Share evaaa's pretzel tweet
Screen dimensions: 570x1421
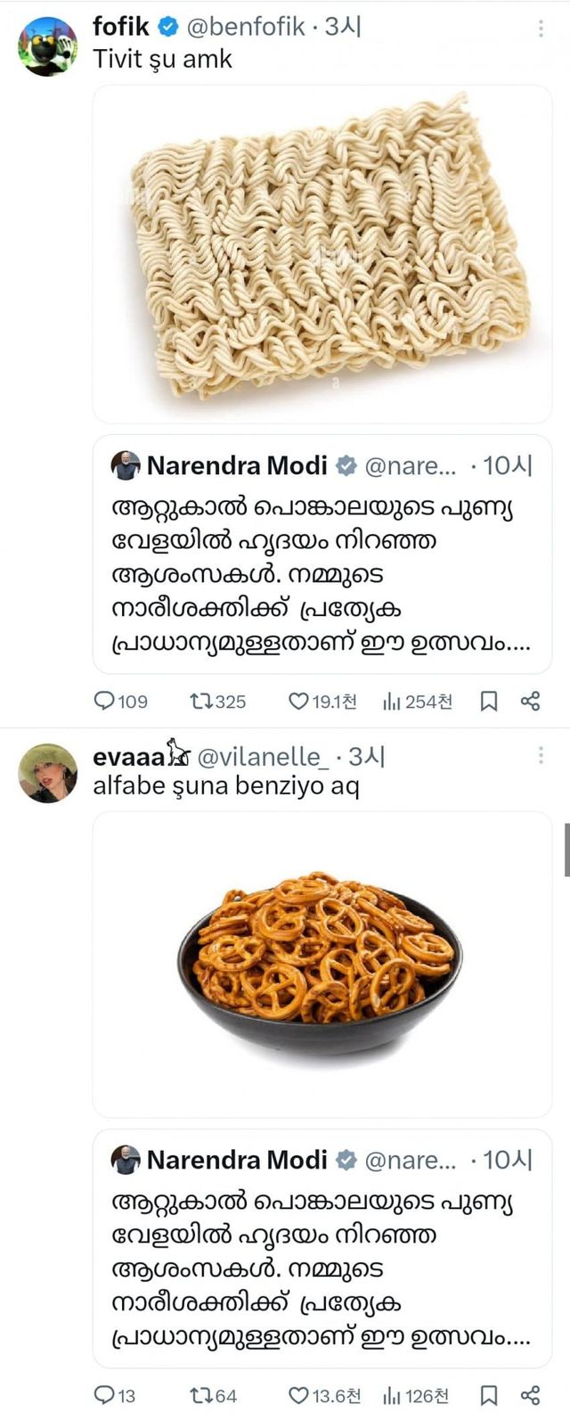(x=530, y=1395)
